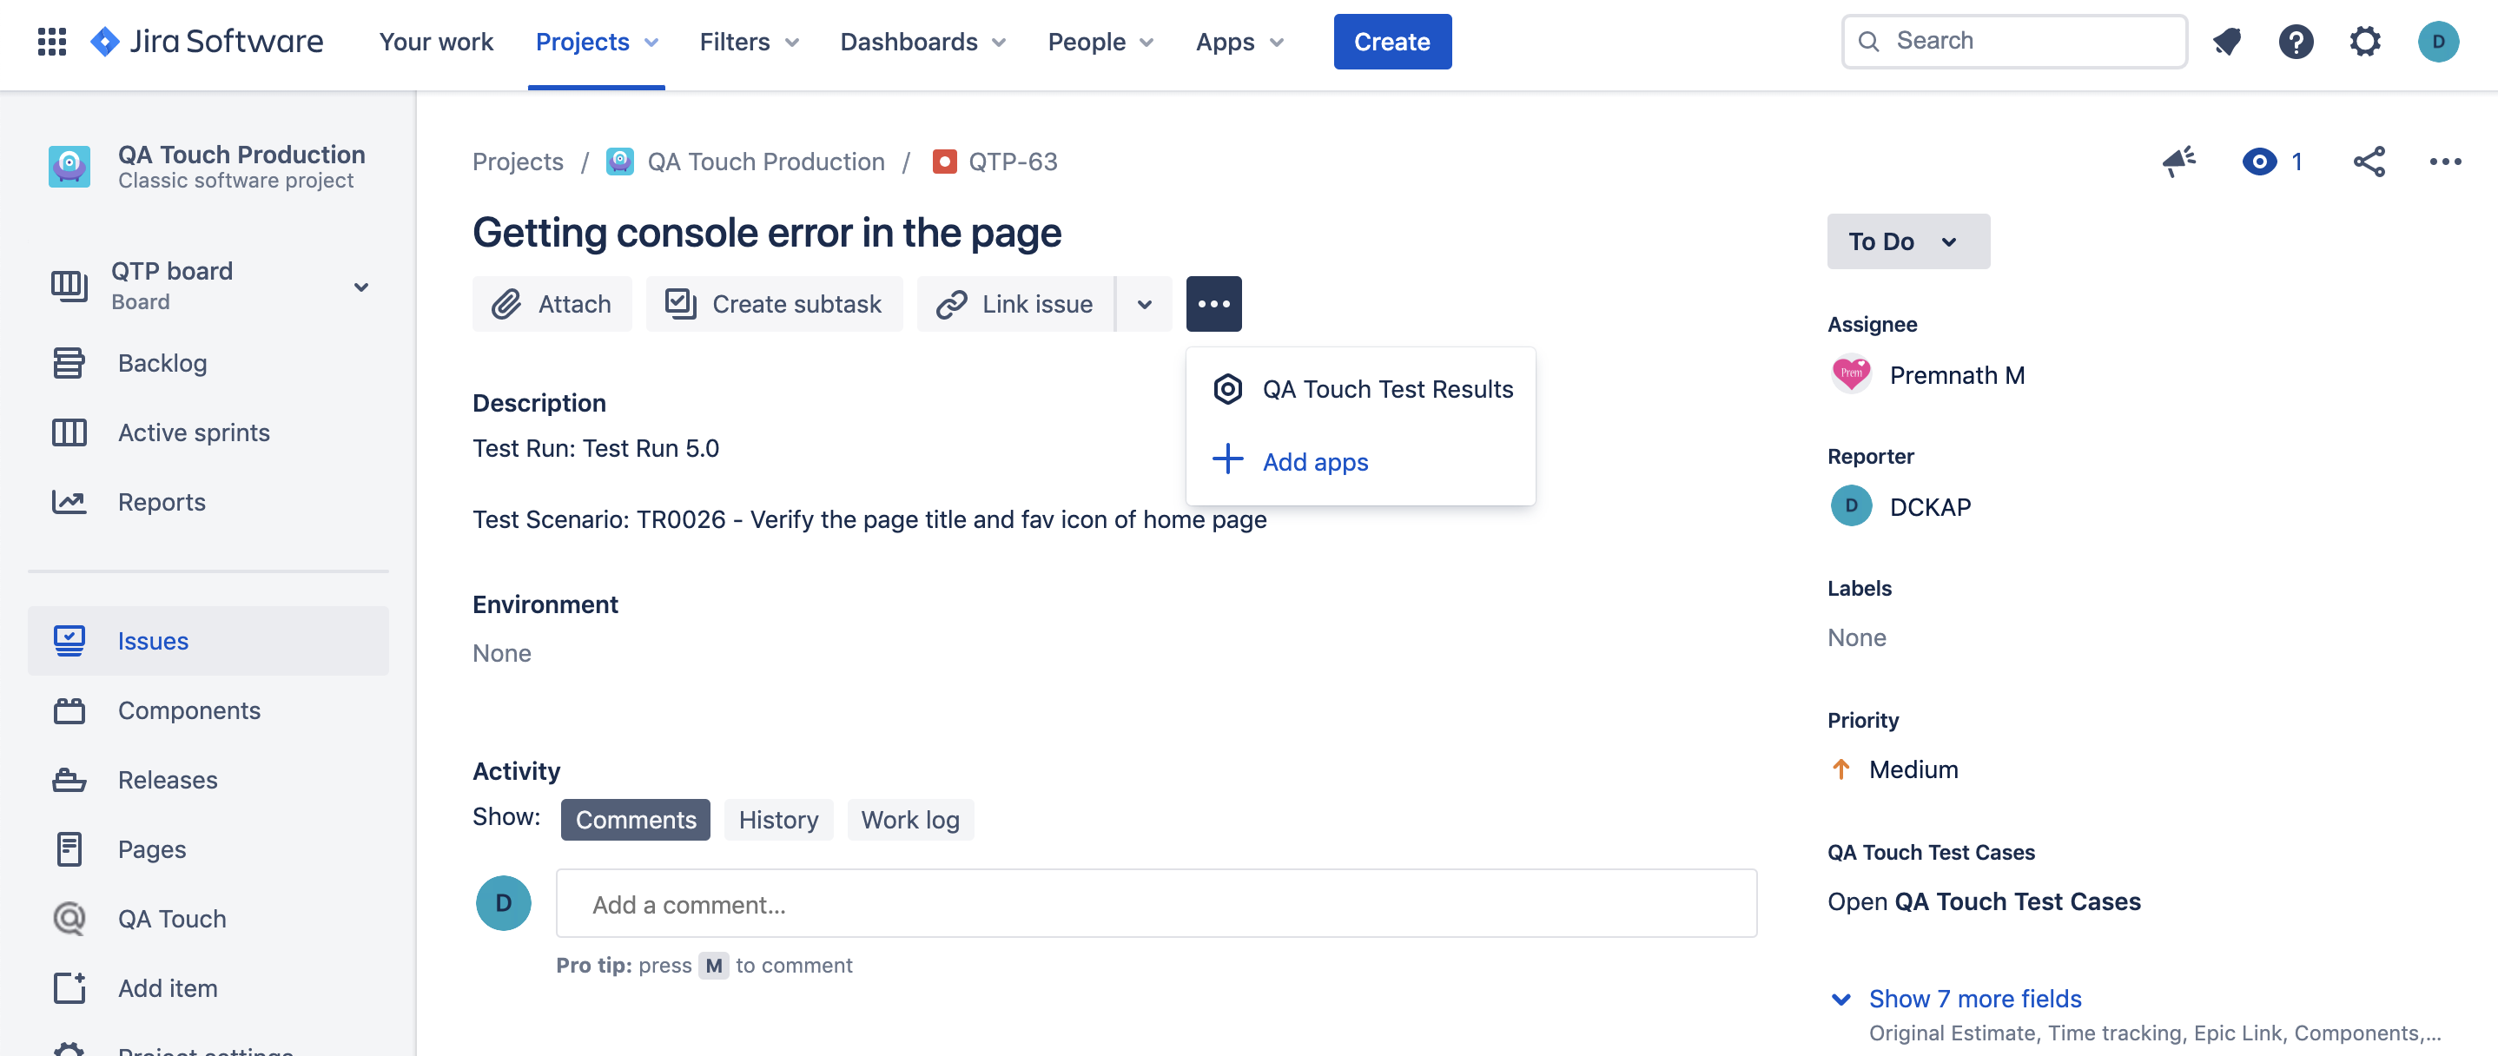Click the red QTP-63 bug type icon

pyautogui.click(x=943, y=161)
